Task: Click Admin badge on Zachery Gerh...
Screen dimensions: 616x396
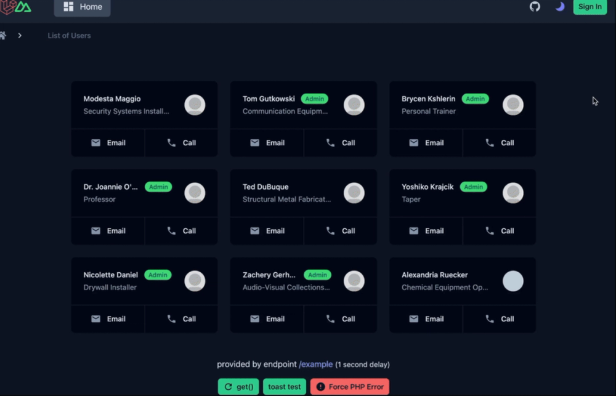Action: [x=317, y=275]
